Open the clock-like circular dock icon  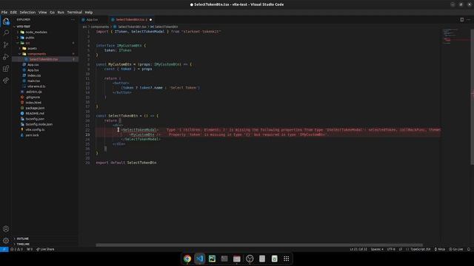(250, 259)
